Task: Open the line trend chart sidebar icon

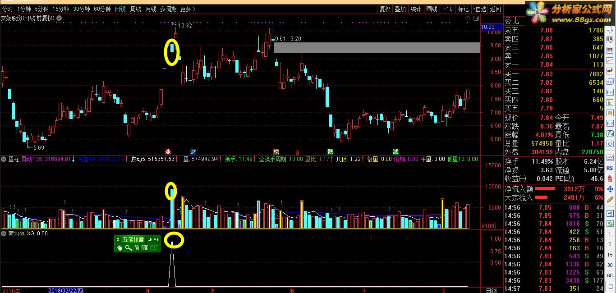Action: (x=610, y=60)
